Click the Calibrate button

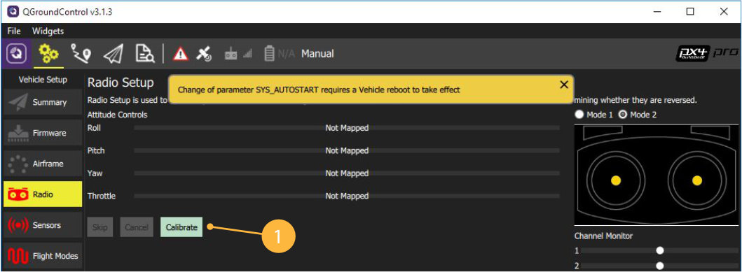coord(181,227)
